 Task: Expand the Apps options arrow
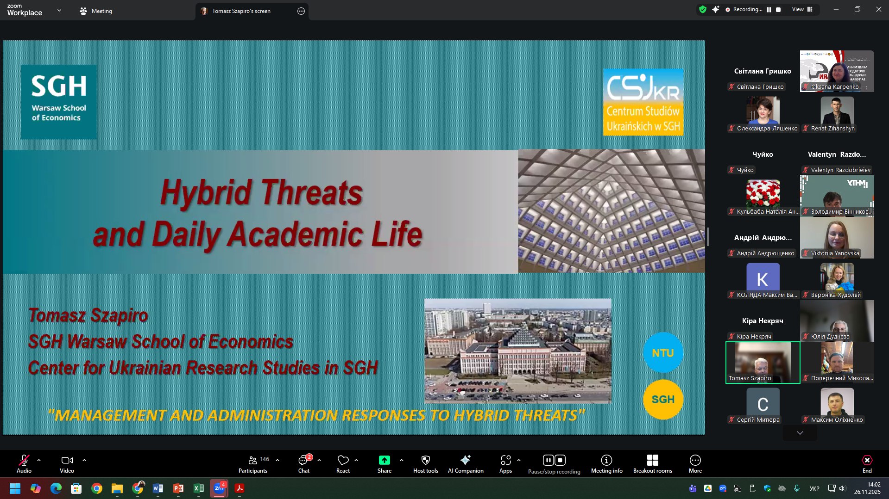(x=519, y=461)
